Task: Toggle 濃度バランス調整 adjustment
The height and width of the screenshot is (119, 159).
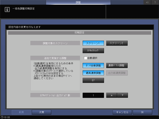Action: (x=117, y=65)
